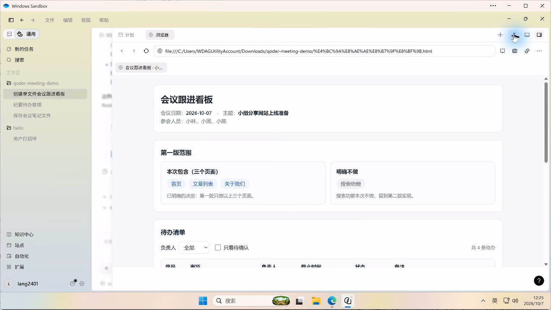The height and width of the screenshot is (310, 551).
Task: Click the element-select comment icon
Action: [x=503, y=51]
